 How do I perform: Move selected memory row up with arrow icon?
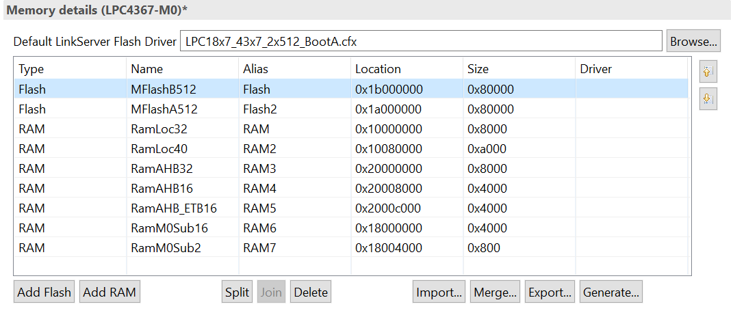pyautogui.click(x=708, y=71)
